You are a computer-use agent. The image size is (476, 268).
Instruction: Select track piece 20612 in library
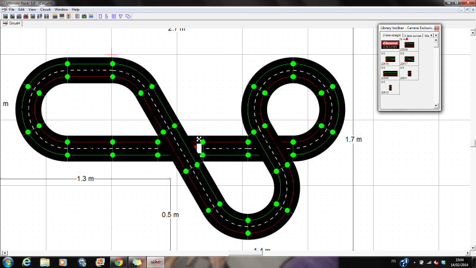(x=389, y=88)
